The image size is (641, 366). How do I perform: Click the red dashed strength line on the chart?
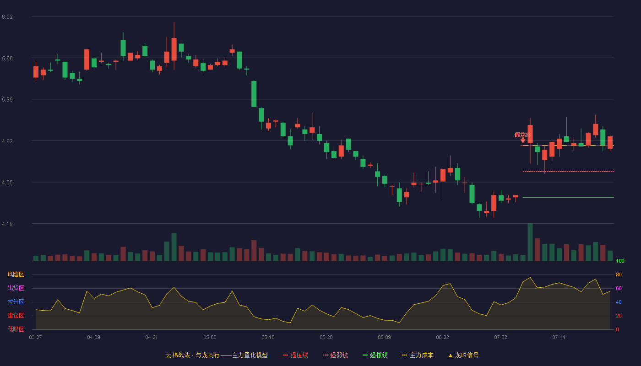568,171
